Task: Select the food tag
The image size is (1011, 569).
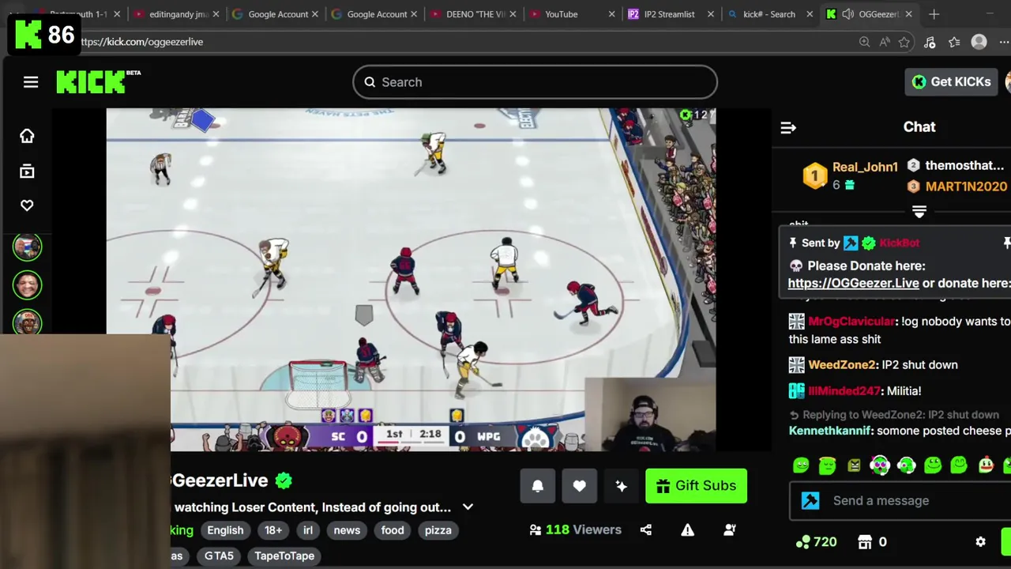Action: pyautogui.click(x=393, y=530)
